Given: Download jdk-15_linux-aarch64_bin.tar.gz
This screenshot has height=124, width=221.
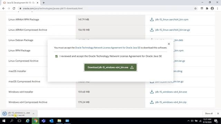Looking at the screenshot, I should tap(172, 30).
